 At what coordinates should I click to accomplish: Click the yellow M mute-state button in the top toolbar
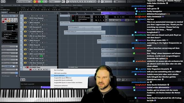[x=34, y=2]
